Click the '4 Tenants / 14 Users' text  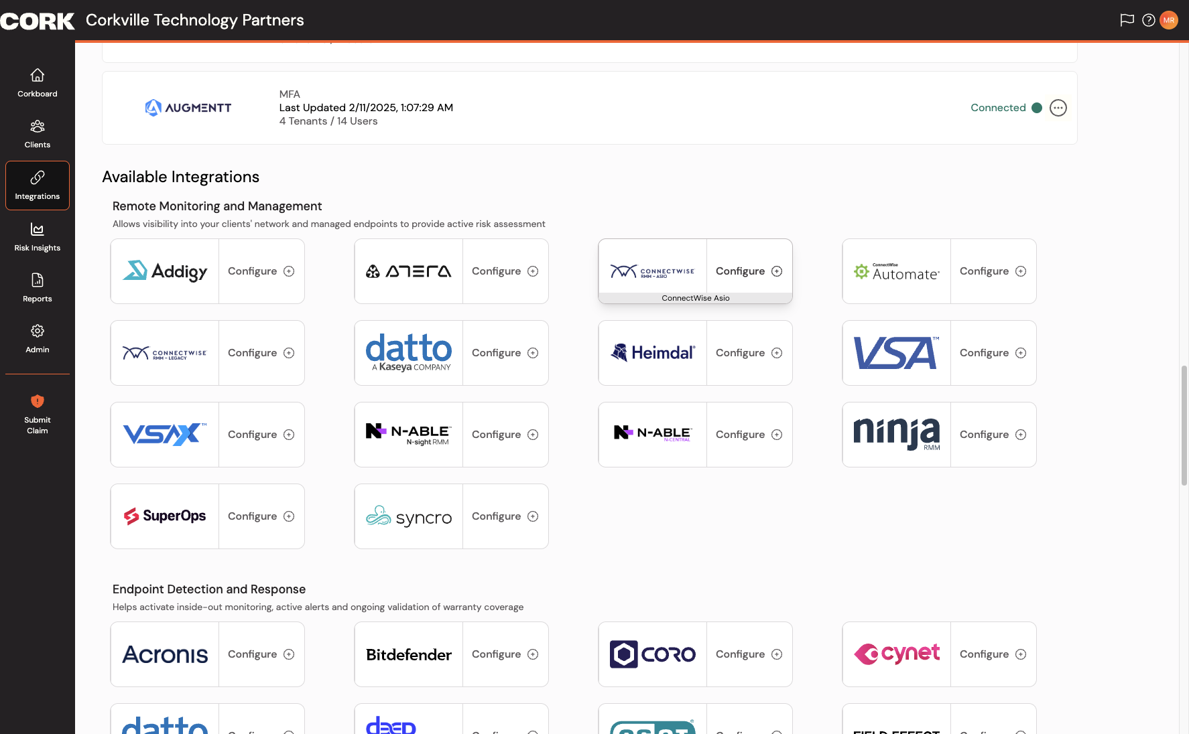pos(328,121)
